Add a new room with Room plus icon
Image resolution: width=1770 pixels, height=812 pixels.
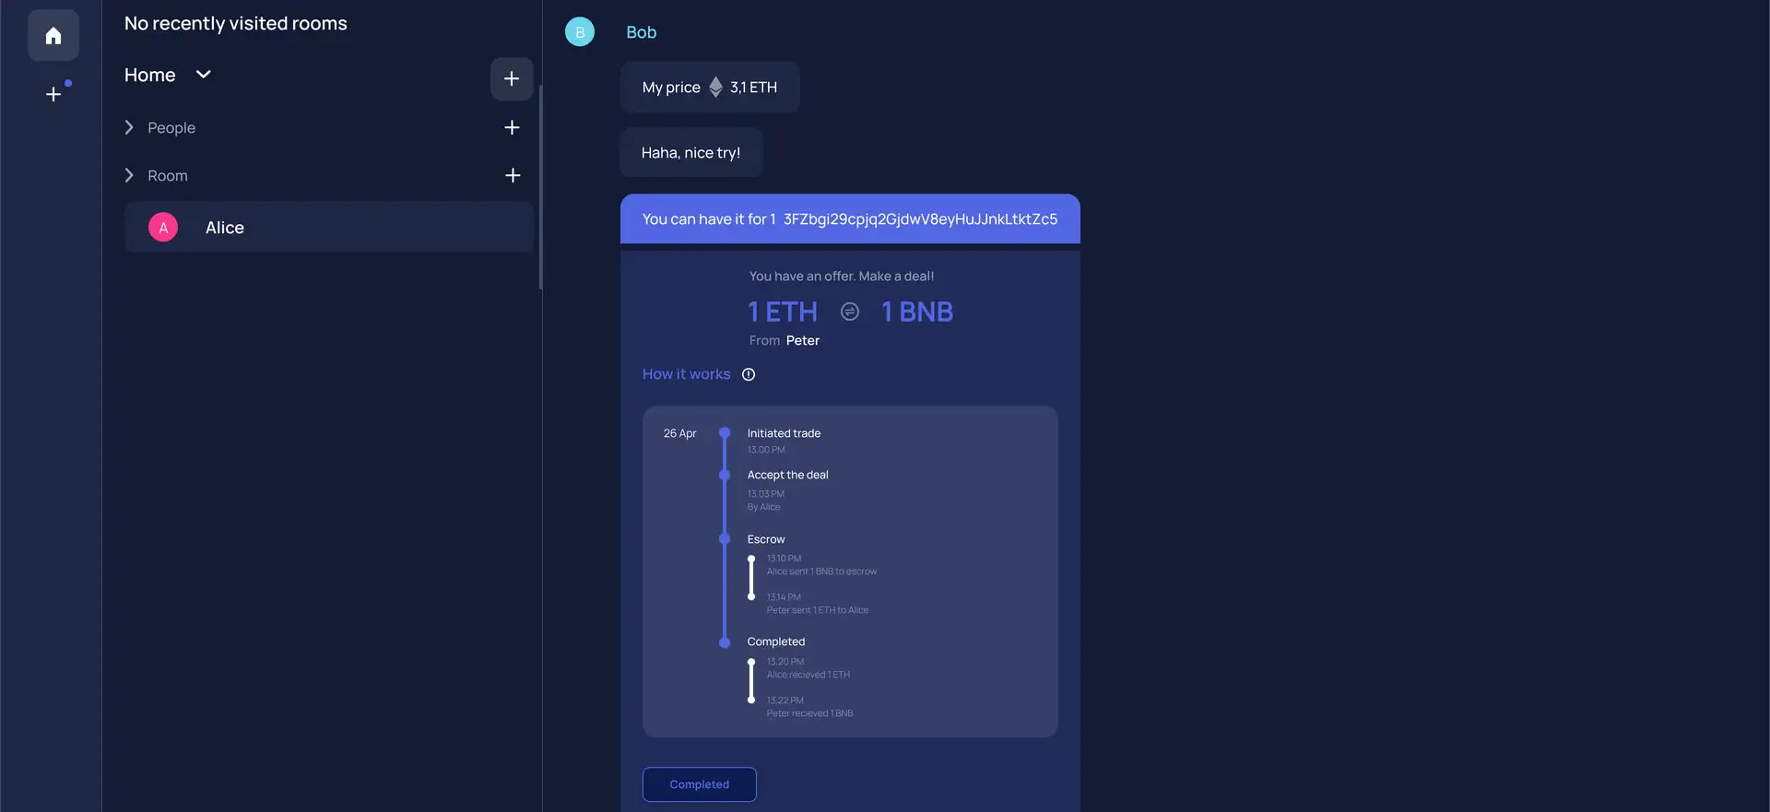pyautogui.click(x=512, y=176)
